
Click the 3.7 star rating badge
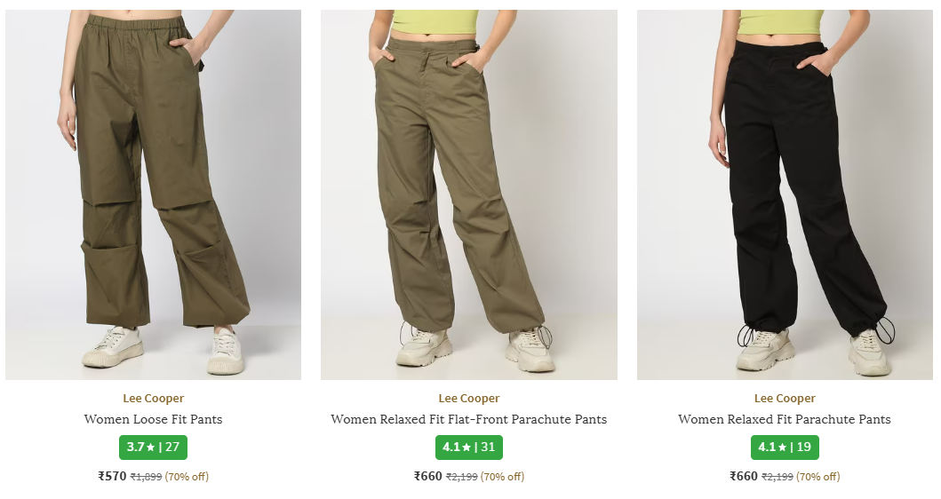pos(153,448)
